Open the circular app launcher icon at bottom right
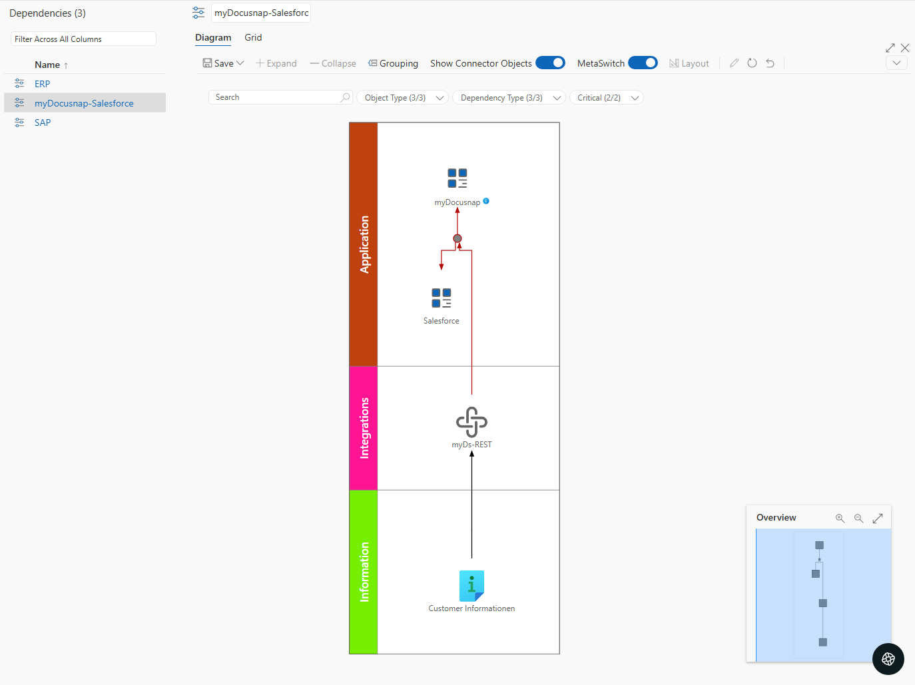Image resolution: width=915 pixels, height=685 pixels. click(x=888, y=659)
